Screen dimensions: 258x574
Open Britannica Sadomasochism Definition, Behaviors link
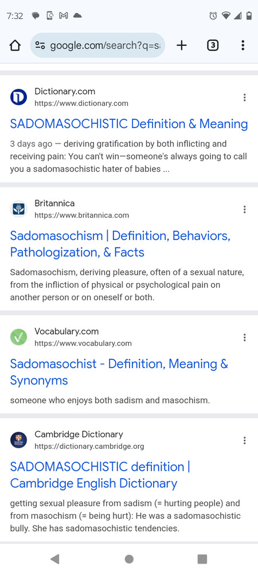coord(120,244)
